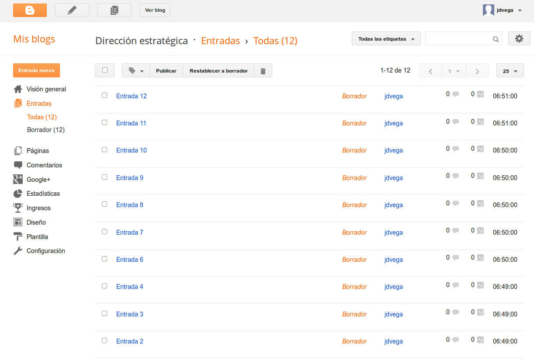Open the 25 per page dropdown

coord(510,71)
